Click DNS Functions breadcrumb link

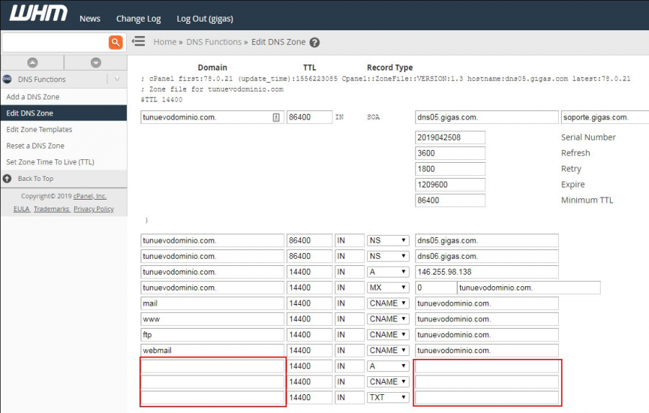tap(213, 42)
